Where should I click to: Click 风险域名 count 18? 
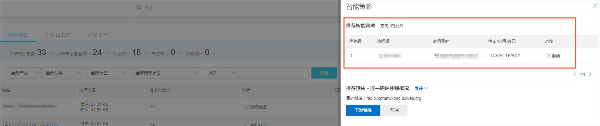[x=136, y=52]
